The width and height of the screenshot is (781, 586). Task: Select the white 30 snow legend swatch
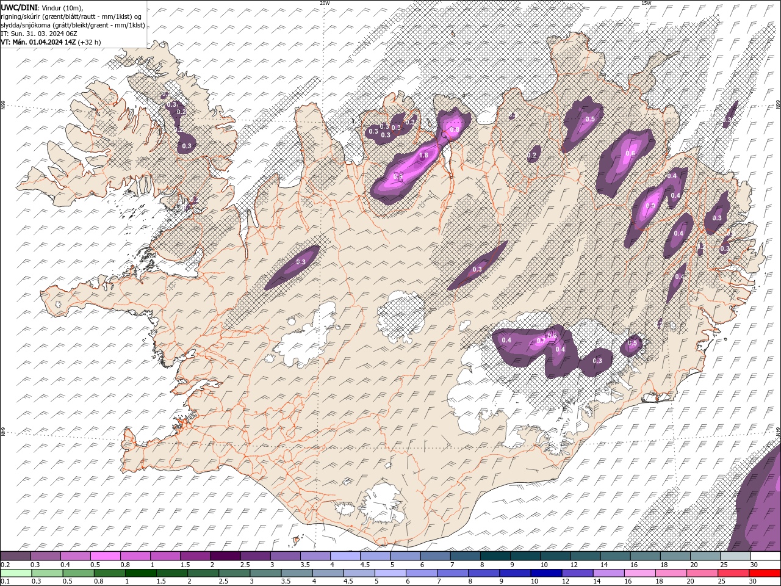coord(765,556)
